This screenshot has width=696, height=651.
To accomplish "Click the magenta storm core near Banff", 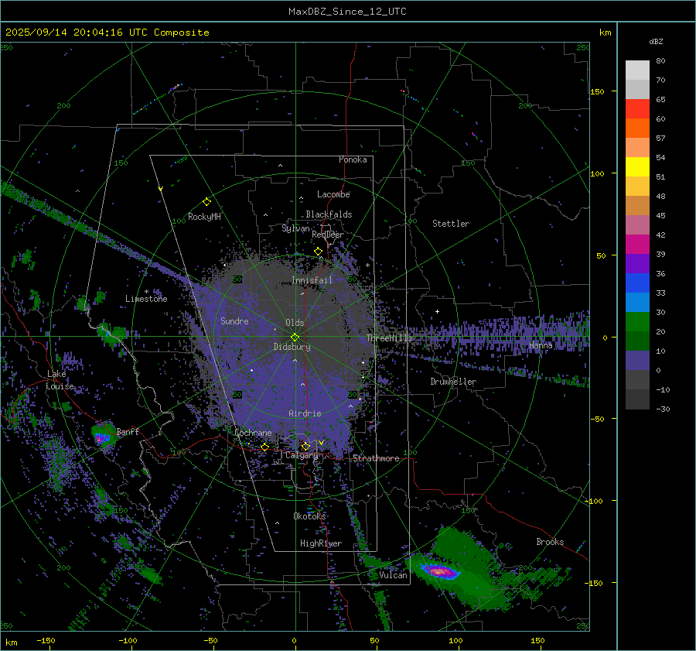I will tap(101, 439).
